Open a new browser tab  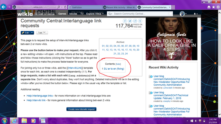173,7
